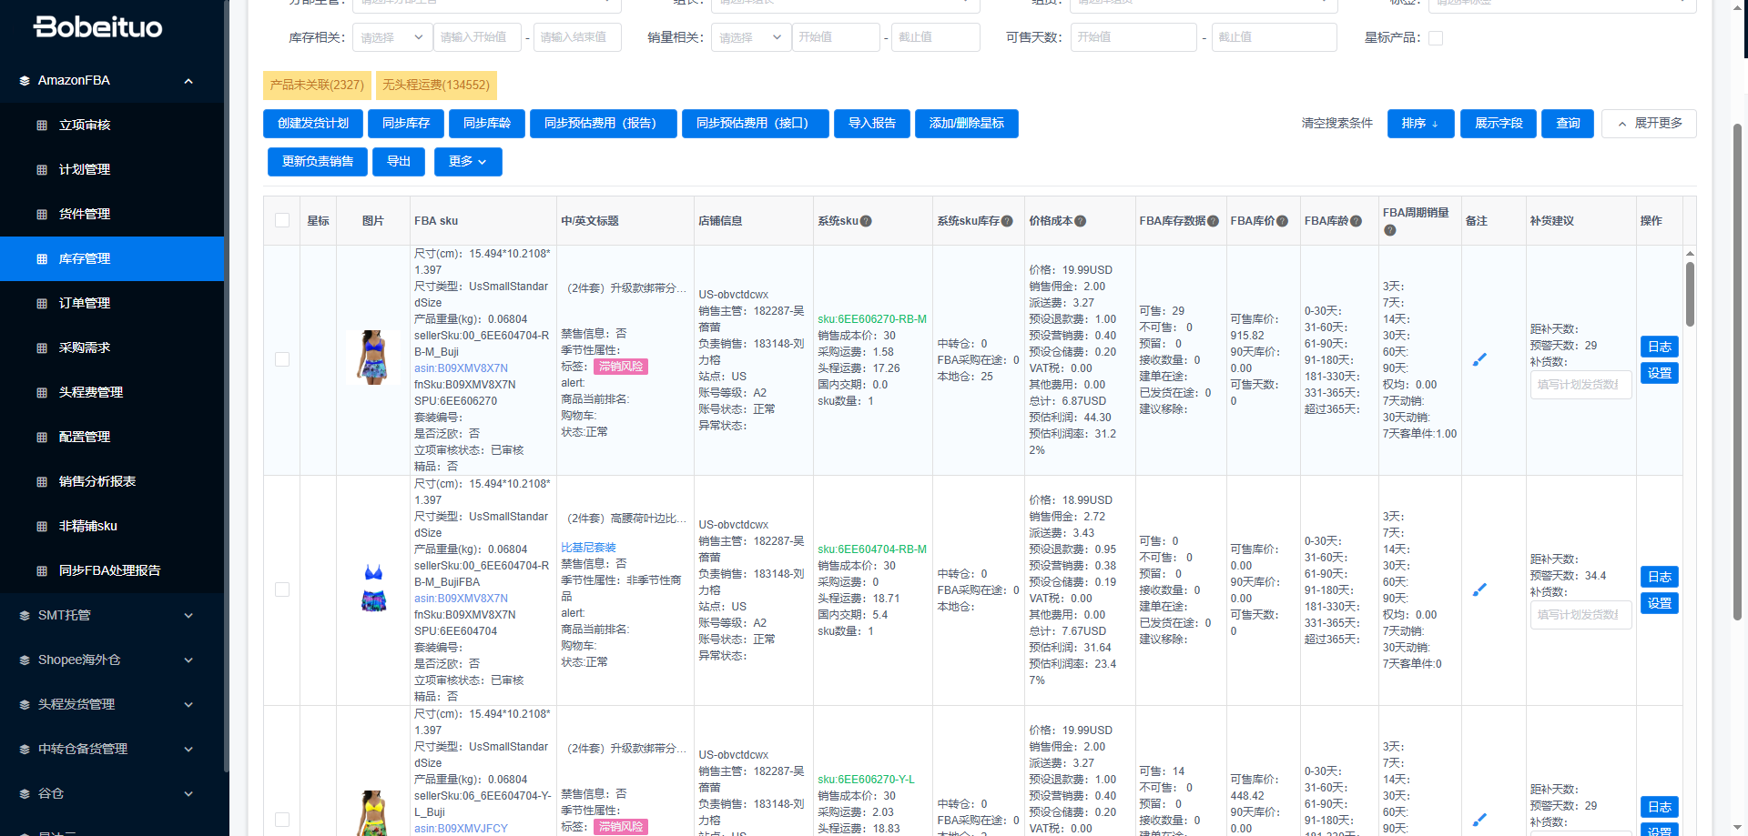This screenshot has width=1748, height=836.
Task: Open 订单管理 in the sidebar
Action: (85, 303)
